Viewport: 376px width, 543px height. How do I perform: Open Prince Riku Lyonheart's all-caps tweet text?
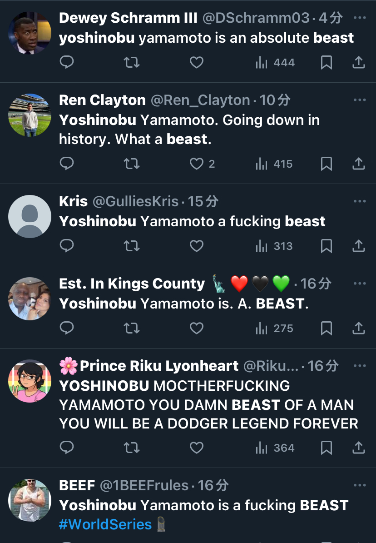(x=208, y=405)
